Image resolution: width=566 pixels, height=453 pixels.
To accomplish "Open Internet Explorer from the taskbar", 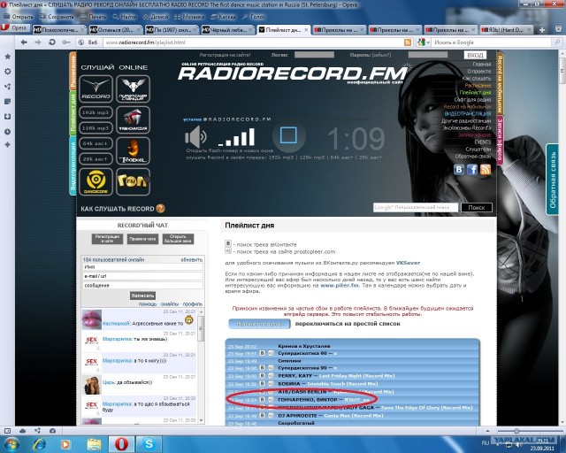I will click(39, 444).
